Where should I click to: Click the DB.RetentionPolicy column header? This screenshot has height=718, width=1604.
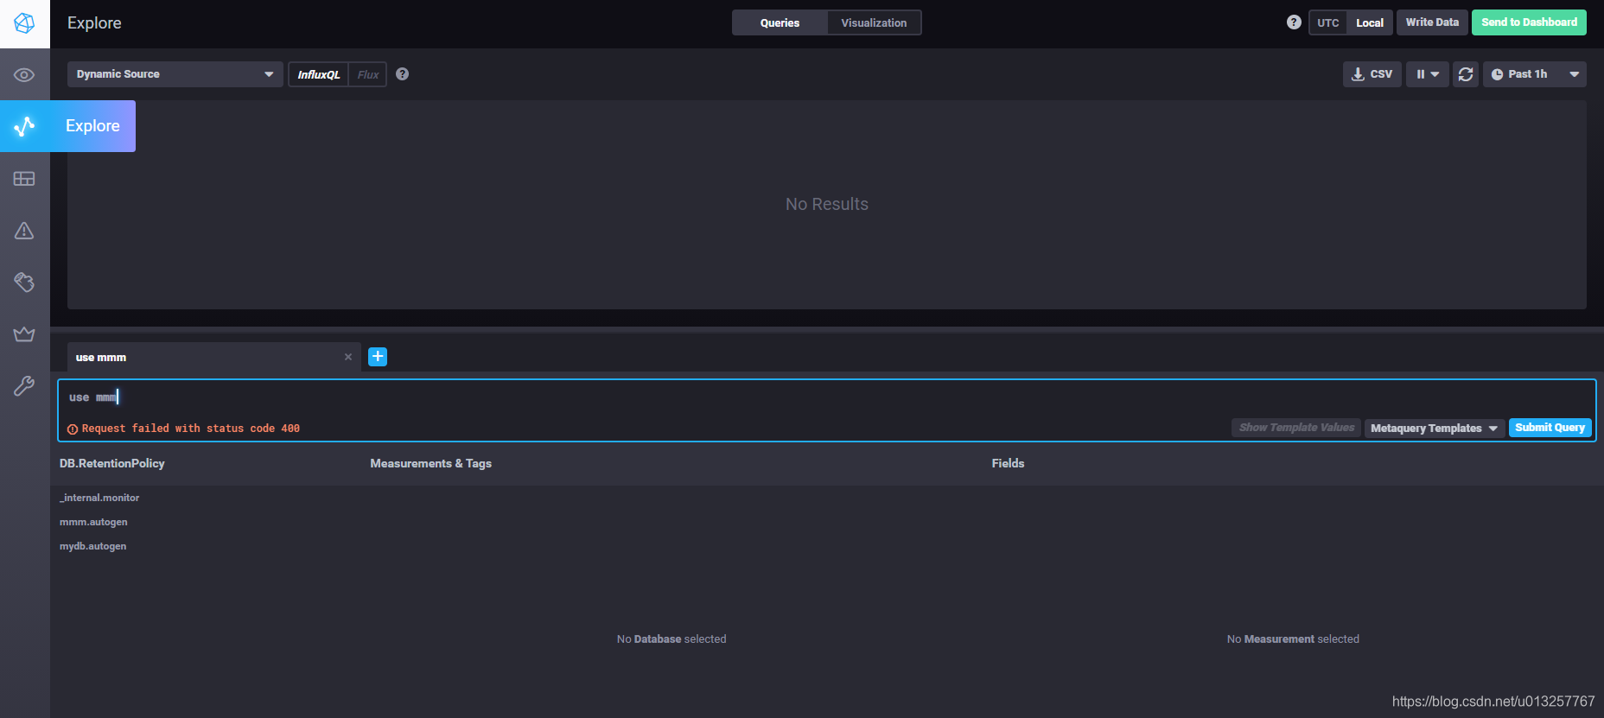111,464
